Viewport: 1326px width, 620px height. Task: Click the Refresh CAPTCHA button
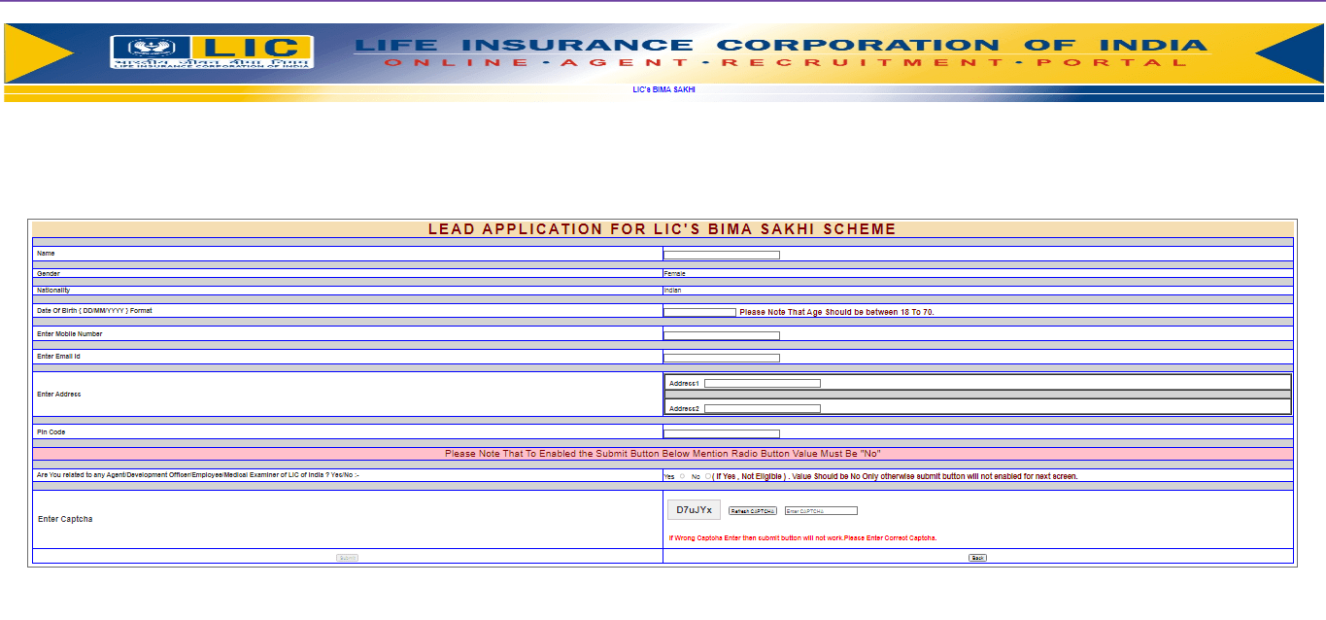(753, 511)
